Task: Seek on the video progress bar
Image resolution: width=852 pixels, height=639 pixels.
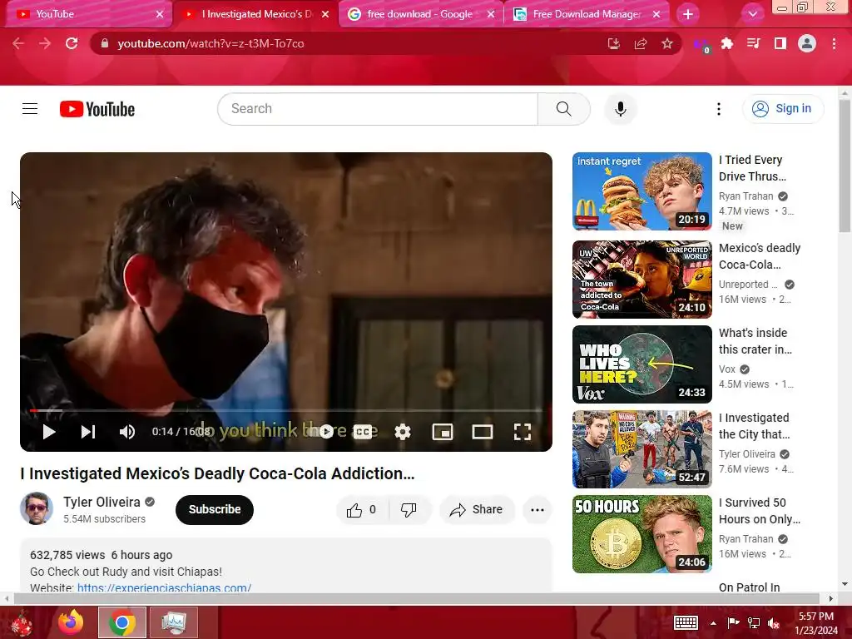Action: tap(286, 411)
